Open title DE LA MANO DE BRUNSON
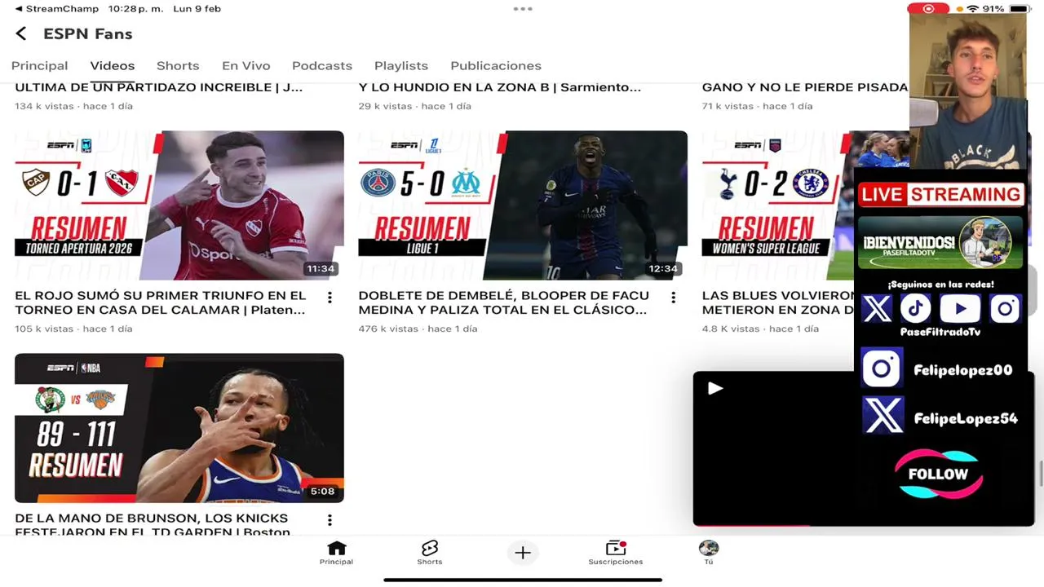 (153, 525)
